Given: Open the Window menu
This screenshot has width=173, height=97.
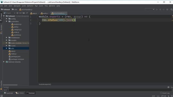Looking at the screenshot, I should (x=52, y=6).
